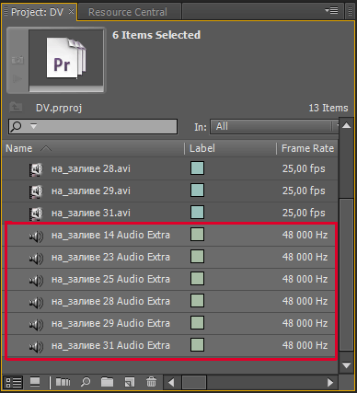Viewport: 357px width, 393px height.
Task: Click the Automate to Sequence icon
Action: (x=63, y=382)
